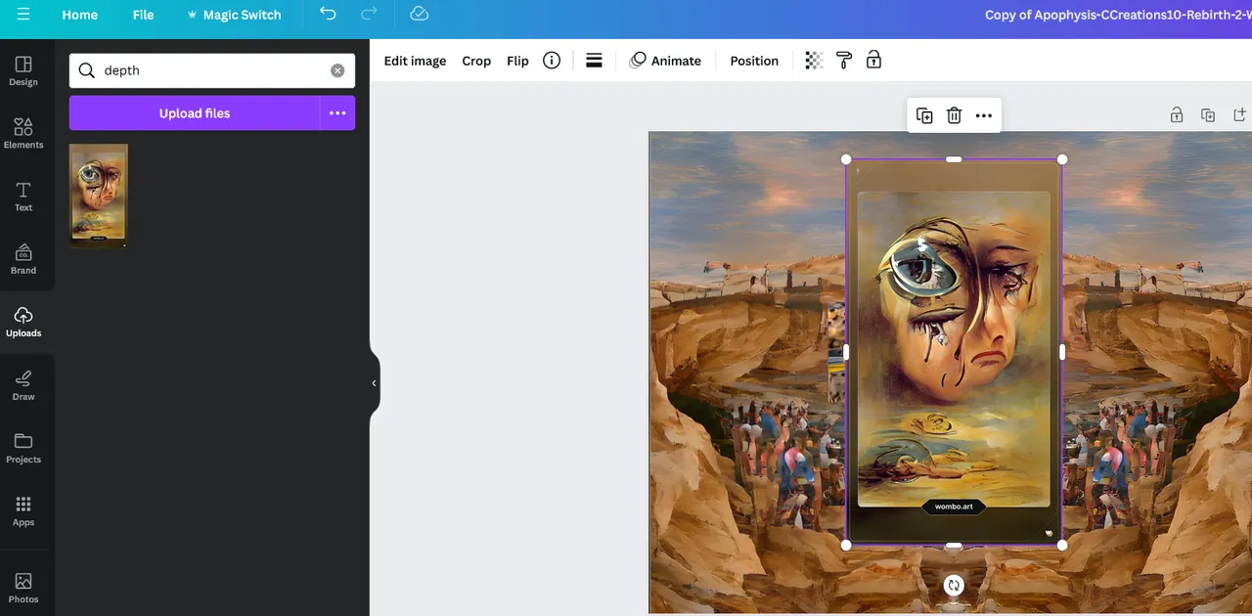Open the Projects panel
The image size is (1252, 616).
[x=23, y=448]
